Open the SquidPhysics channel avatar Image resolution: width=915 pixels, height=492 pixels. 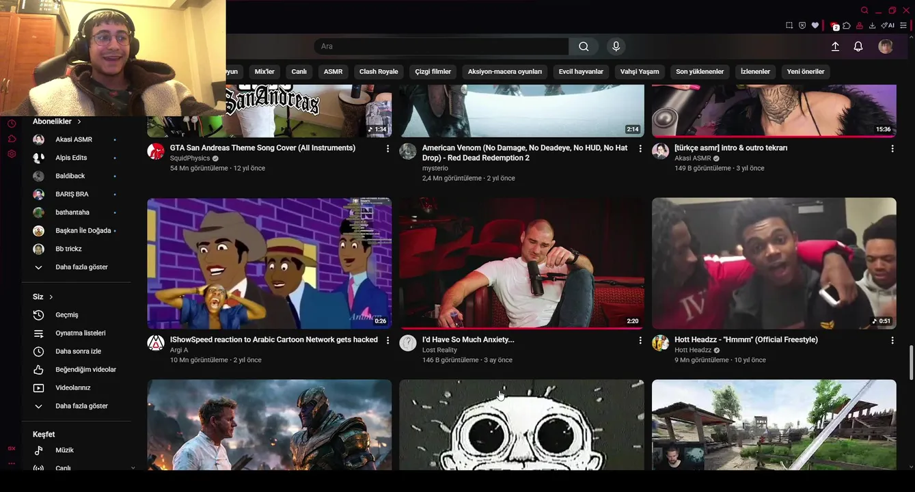156,151
